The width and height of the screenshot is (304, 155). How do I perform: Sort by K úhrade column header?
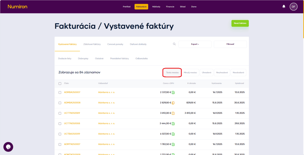[x=191, y=83]
